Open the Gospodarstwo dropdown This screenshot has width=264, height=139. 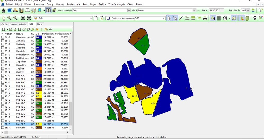pos(129,10)
